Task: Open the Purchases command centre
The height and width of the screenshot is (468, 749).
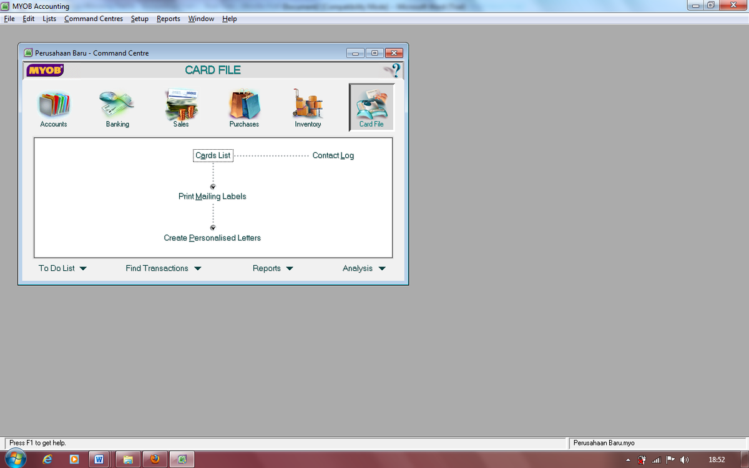Action: coord(244,109)
